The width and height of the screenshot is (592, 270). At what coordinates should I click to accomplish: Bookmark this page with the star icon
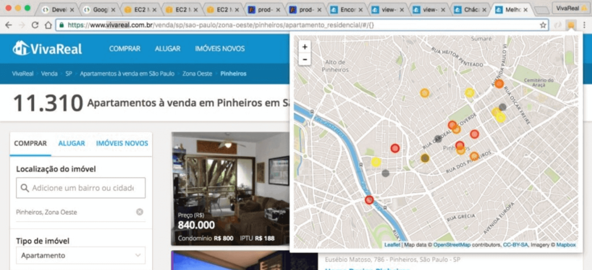point(543,25)
